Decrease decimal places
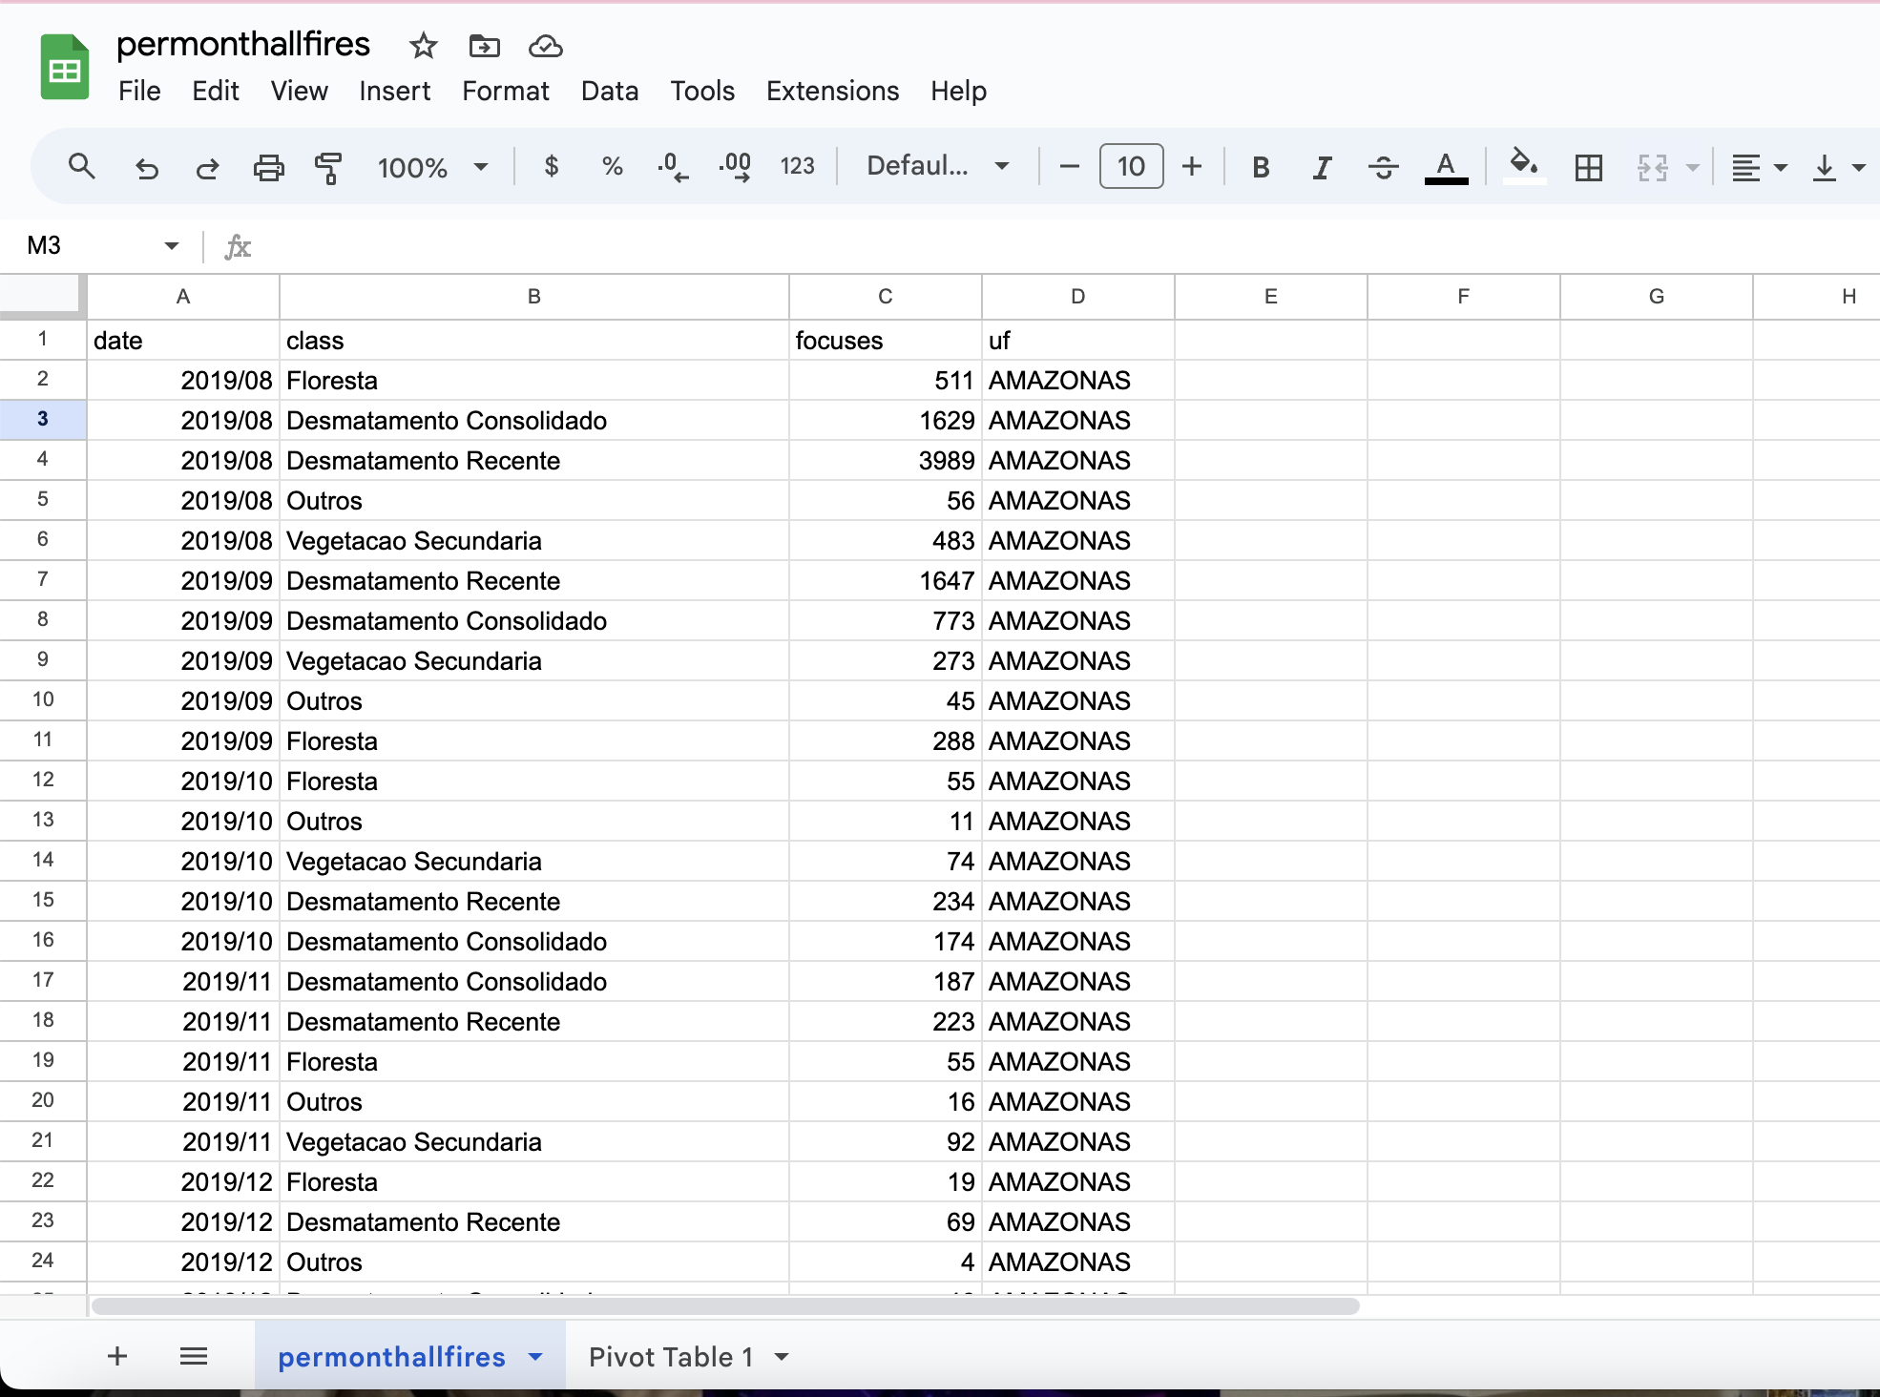The image size is (1880, 1397). [x=673, y=167]
